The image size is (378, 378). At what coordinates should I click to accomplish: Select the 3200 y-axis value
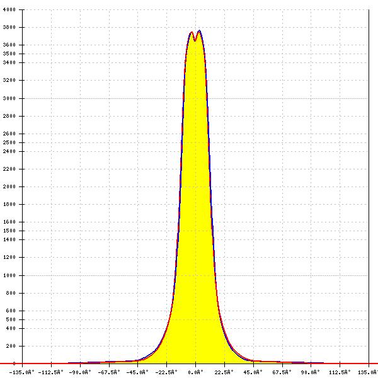coord(9,80)
